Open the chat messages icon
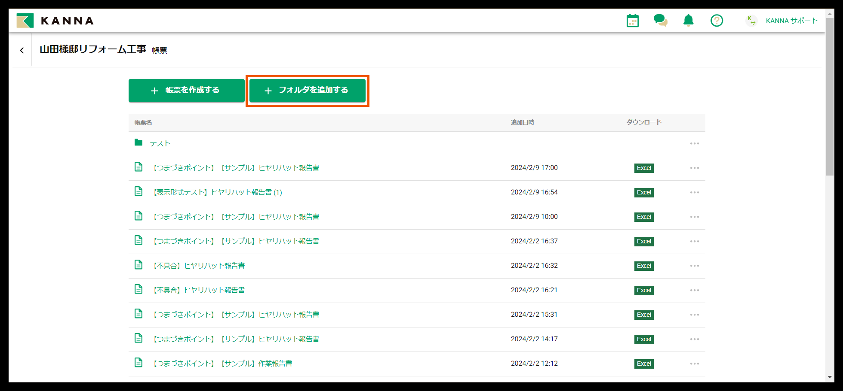Screen dimensions: 843x391 pos(661,20)
